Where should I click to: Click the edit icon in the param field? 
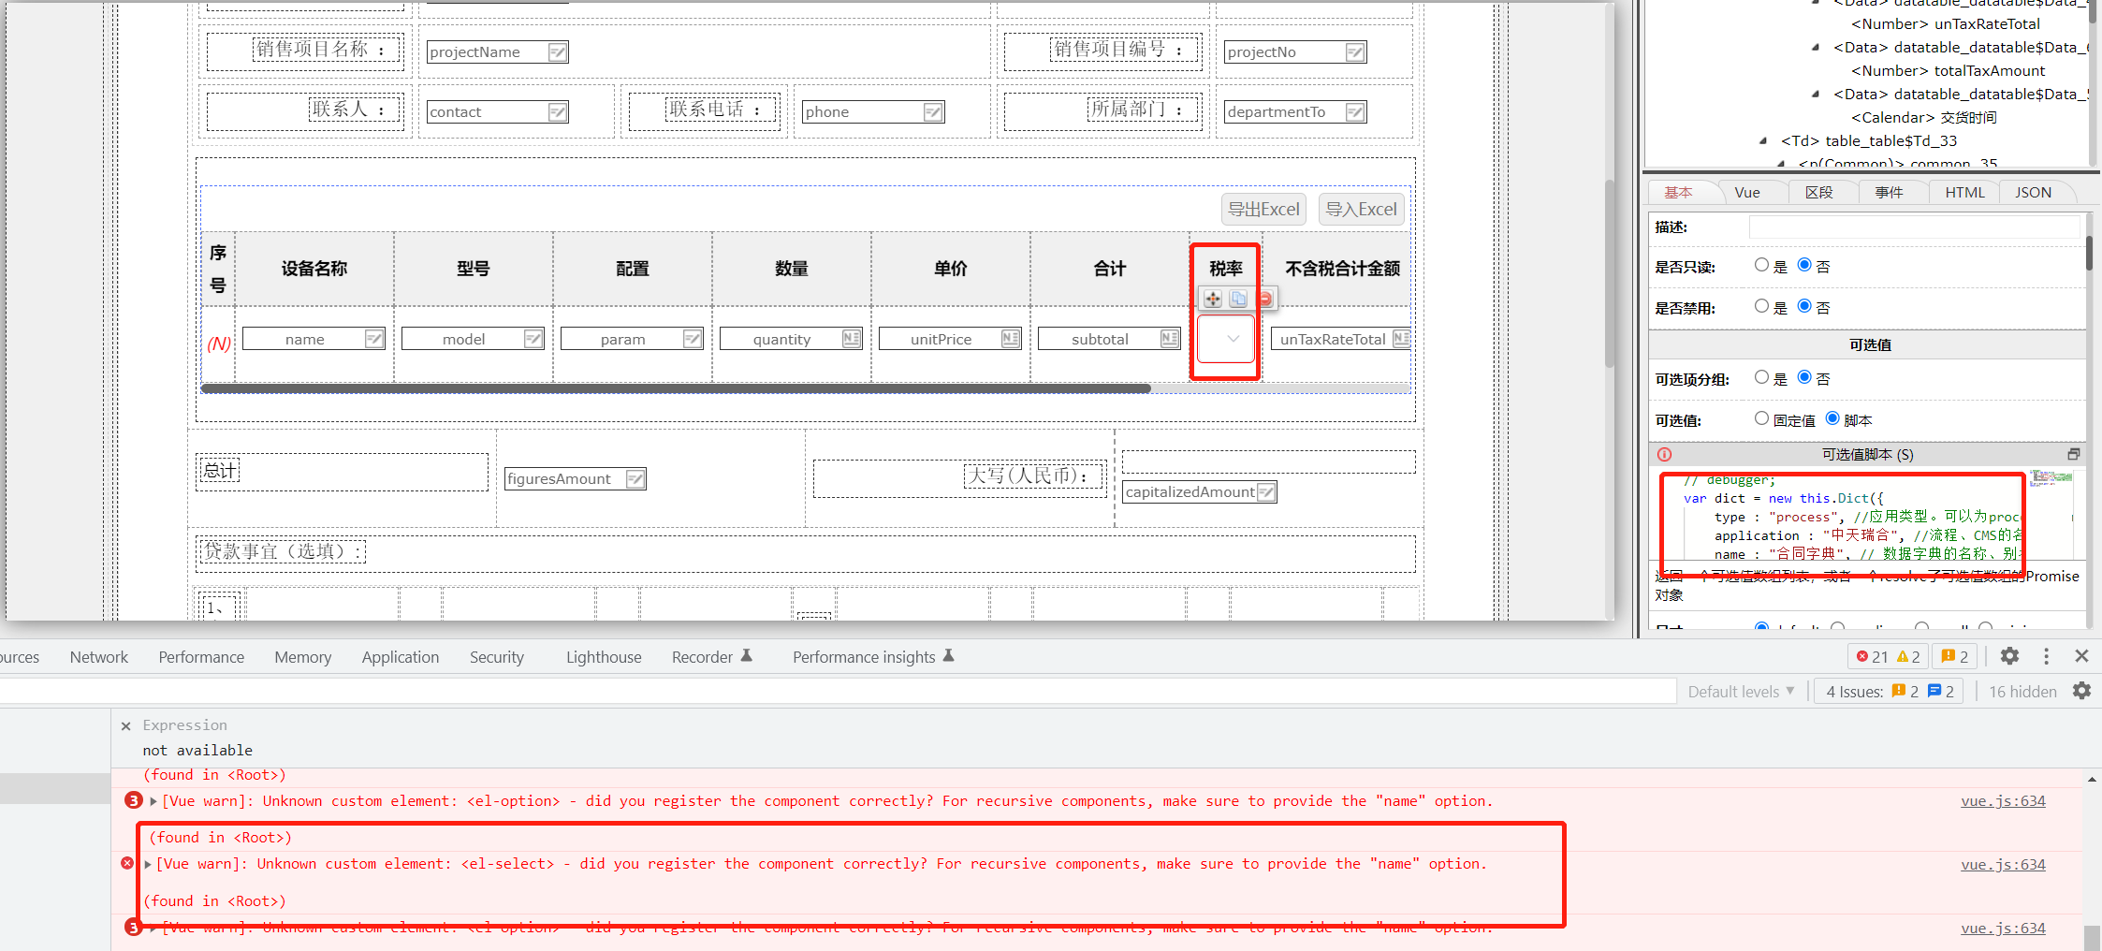point(693,339)
